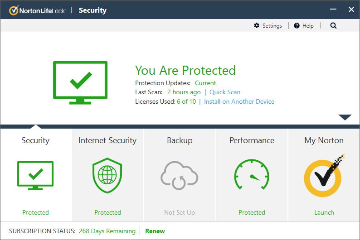
Task: Expand the panel using the down arrow
Action: pyautogui.click(x=345, y=117)
